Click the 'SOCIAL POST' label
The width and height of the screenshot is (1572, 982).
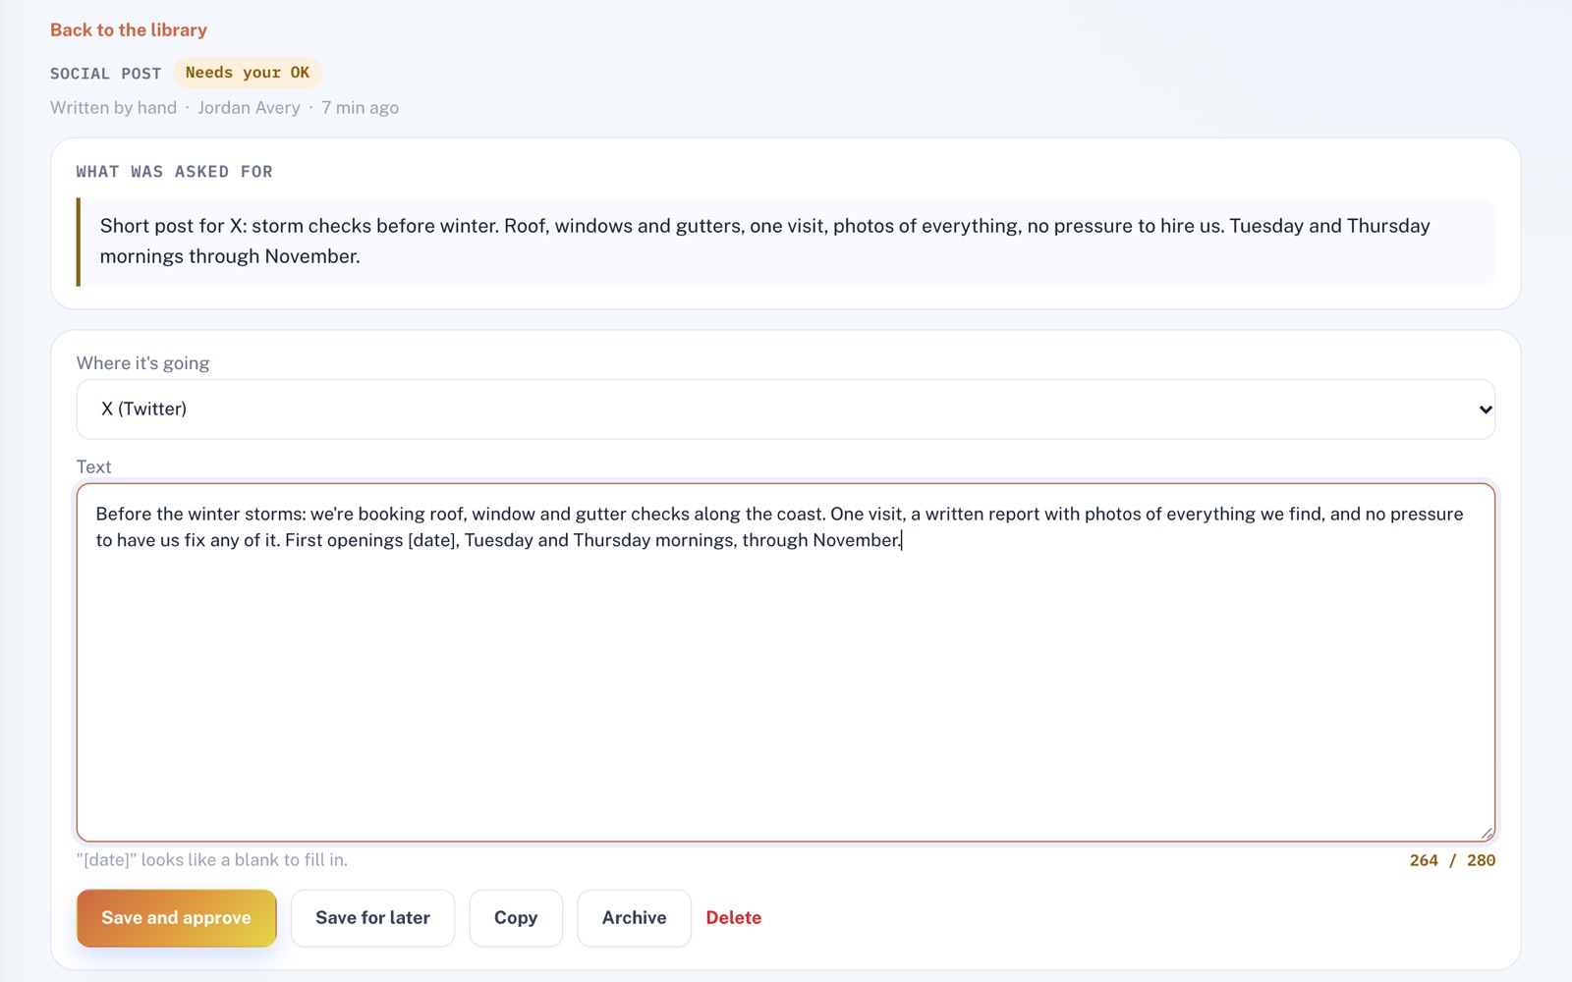106,74
